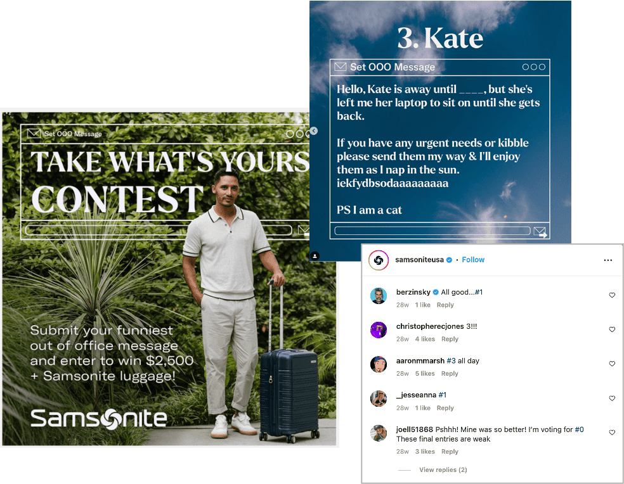The height and width of the screenshot is (484, 624).
Task: View 3 likes on joell51868's comment
Action: tap(425, 452)
